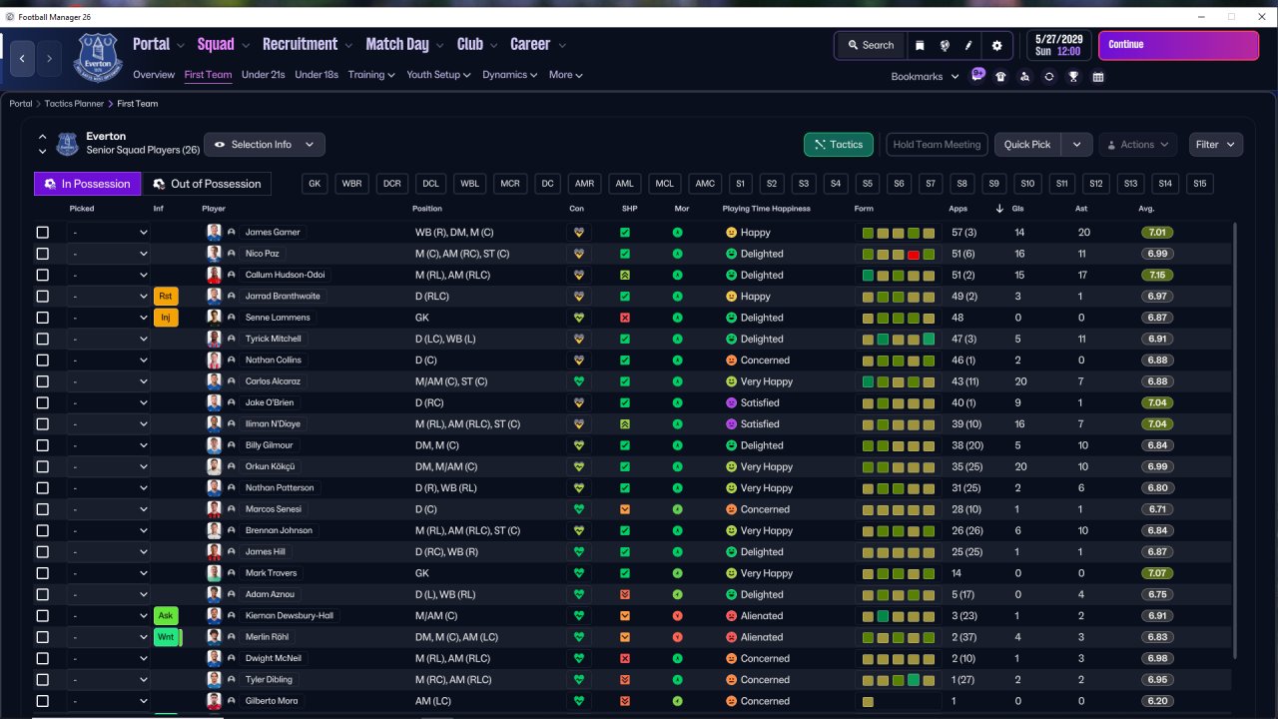Open the messages inbox icon with 9+ badge
Screen dimensions: 1278x719
coord(977,76)
